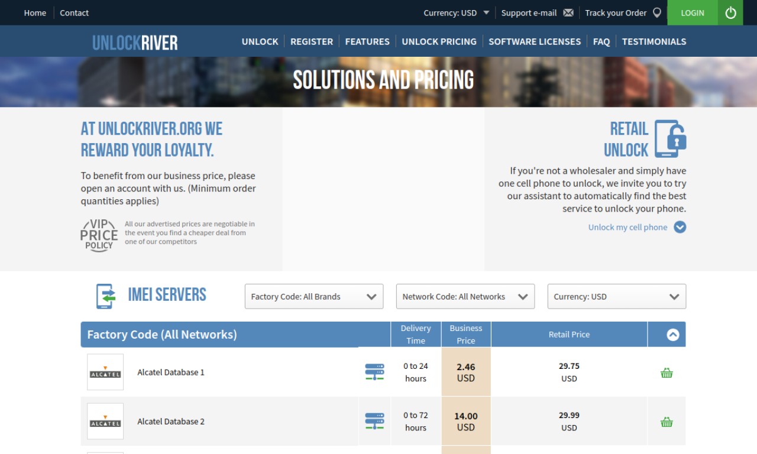This screenshot has height=454, width=757.
Task: Click the 0 to 72 hours delivery time
Action: 416,421
